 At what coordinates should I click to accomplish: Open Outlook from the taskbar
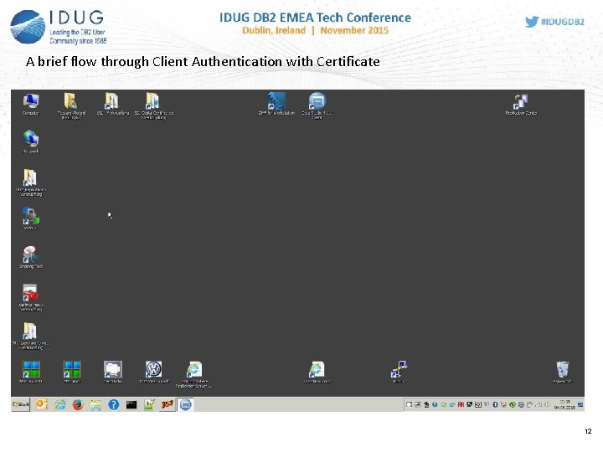pos(41,404)
